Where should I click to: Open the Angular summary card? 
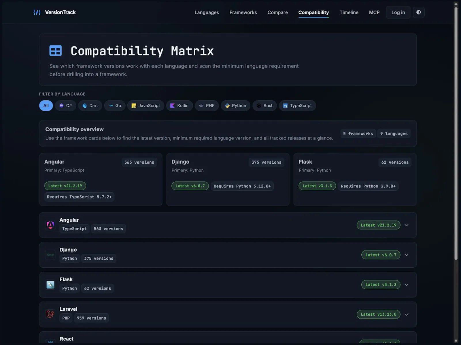point(101,179)
